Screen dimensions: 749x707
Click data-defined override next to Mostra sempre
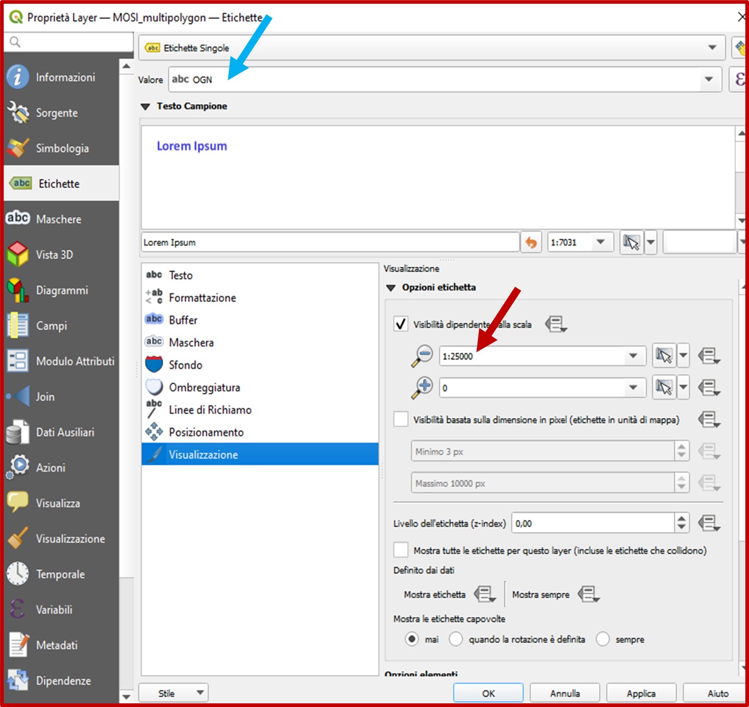tap(588, 594)
